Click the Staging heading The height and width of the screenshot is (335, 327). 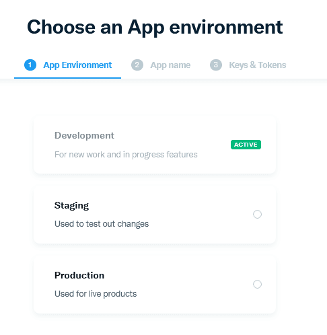pos(71,205)
